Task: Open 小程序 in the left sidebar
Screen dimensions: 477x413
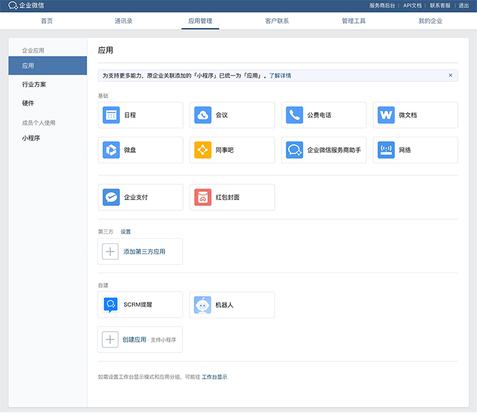Action: (31, 138)
